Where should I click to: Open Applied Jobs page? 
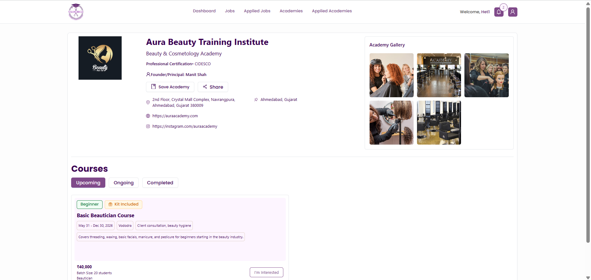click(x=257, y=11)
